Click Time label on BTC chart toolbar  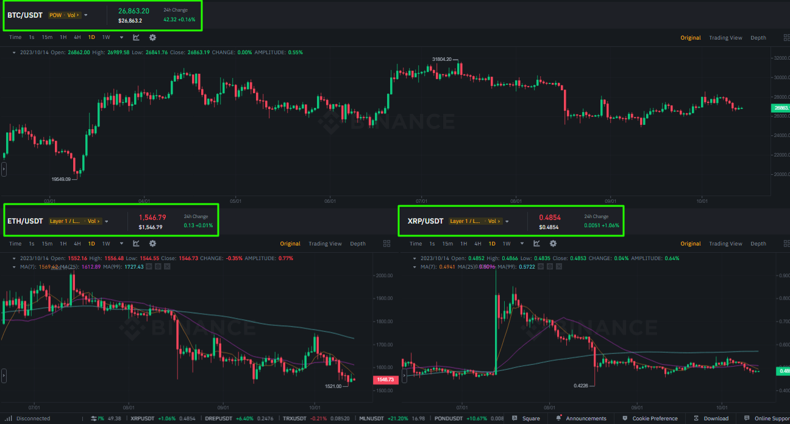click(x=15, y=38)
